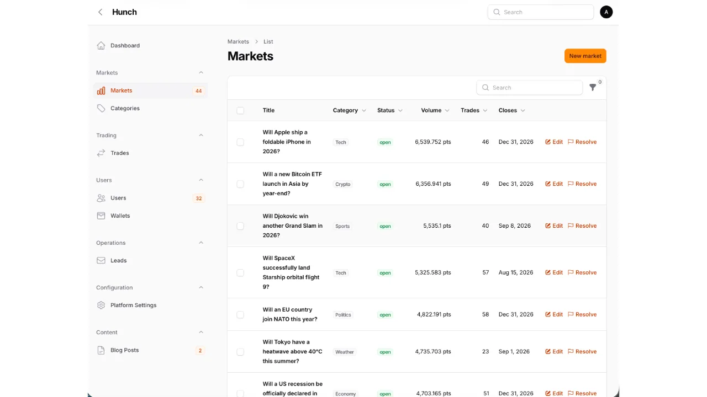Focus the table Search field
The width and height of the screenshot is (707, 397).
(x=529, y=88)
